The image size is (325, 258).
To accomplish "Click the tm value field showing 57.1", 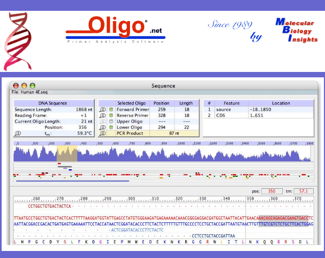I will click(x=303, y=191).
